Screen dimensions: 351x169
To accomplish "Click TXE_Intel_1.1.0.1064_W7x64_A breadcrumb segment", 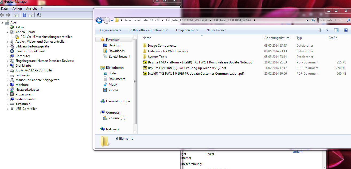I will tap(186, 20).
